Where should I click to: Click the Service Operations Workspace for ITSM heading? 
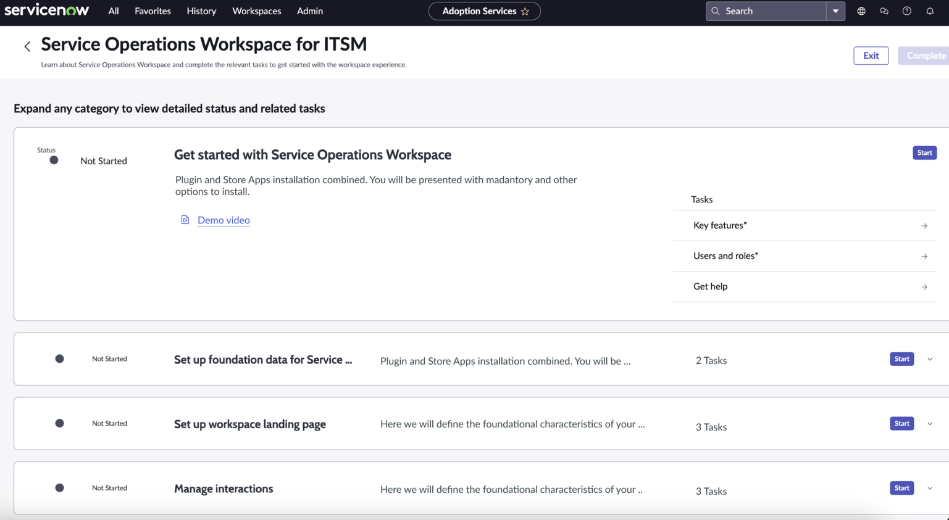[204, 44]
